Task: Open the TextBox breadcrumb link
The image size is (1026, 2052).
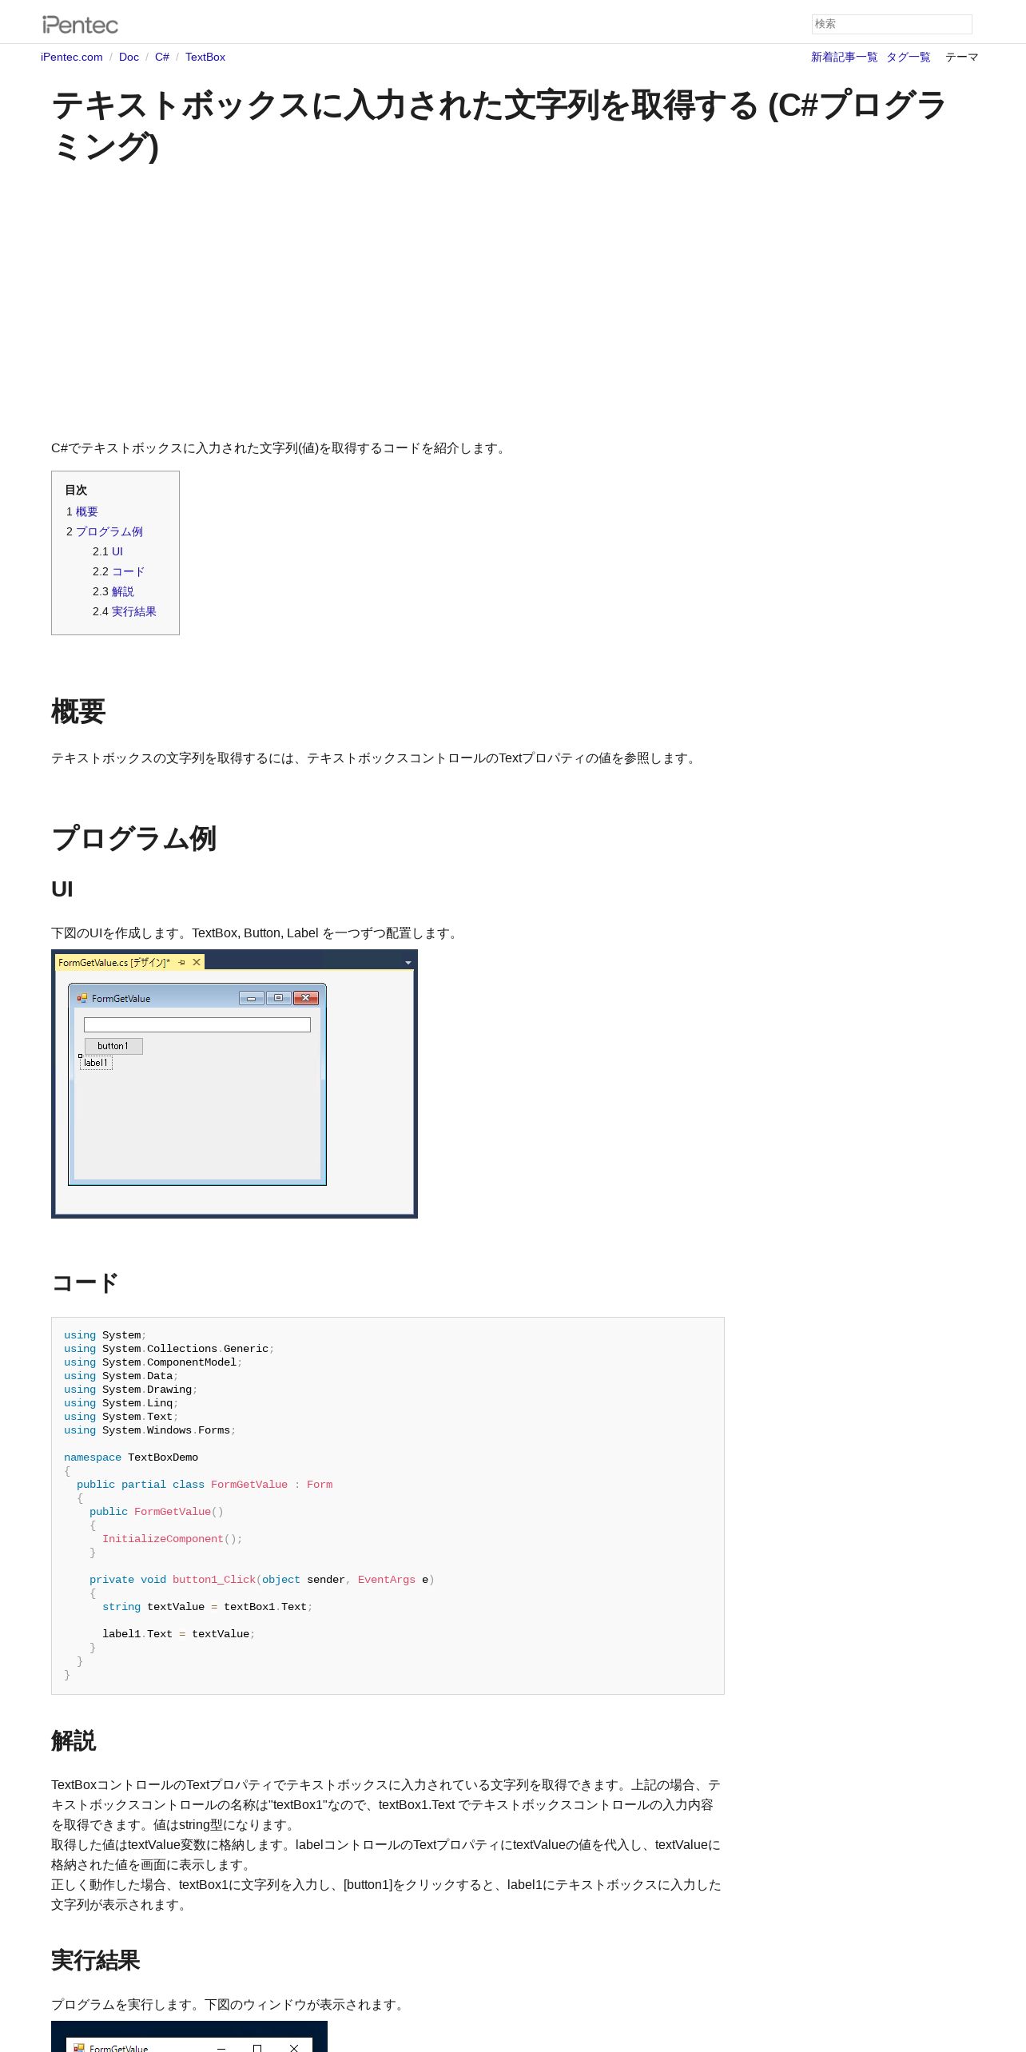Action: tap(205, 58)
